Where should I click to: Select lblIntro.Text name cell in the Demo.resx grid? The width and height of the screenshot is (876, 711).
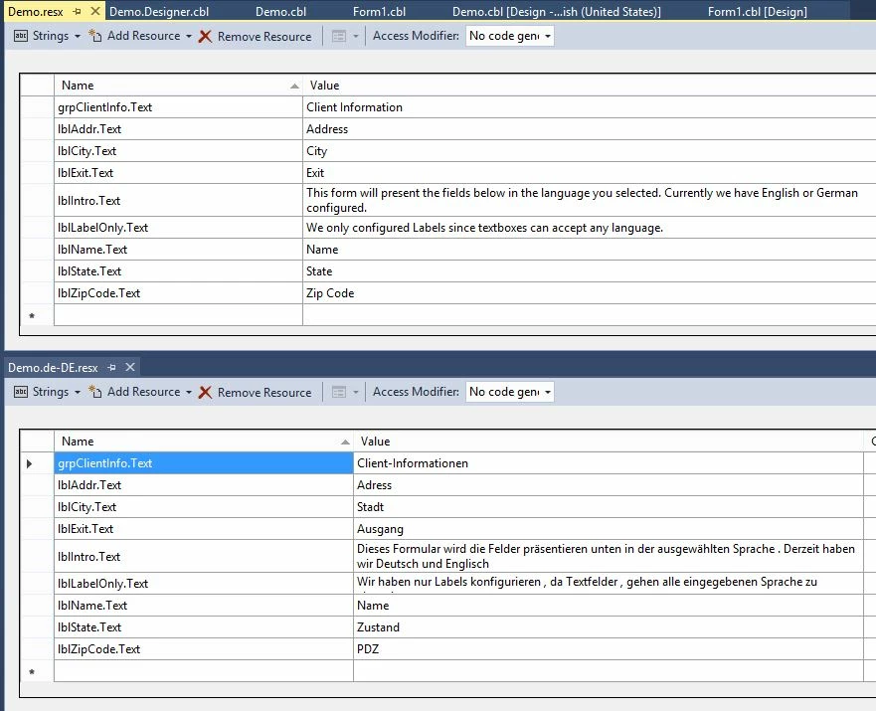point(178,200)
